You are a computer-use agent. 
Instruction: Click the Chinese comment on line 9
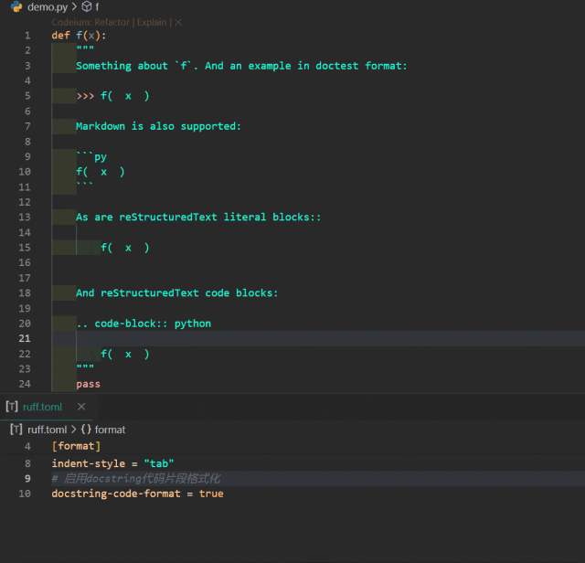pyautogui.click(x=136, y=478)
